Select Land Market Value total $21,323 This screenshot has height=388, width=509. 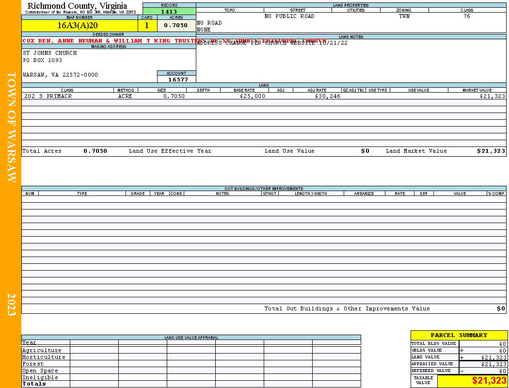pyautogui.click(x=491, y=151)
